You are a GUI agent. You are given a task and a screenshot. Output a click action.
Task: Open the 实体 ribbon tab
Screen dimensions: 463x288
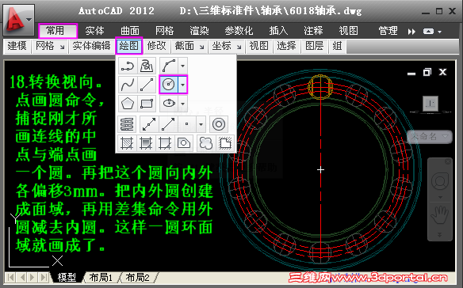tap(94, 31)
